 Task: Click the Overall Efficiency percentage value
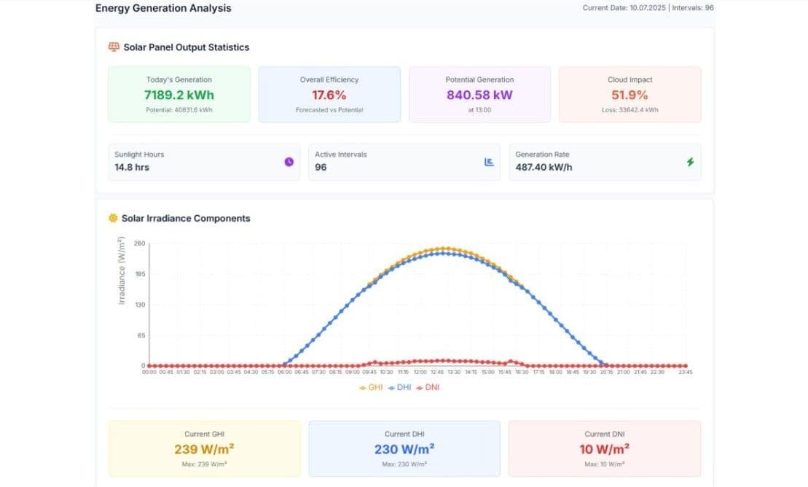(x=329, y=94)
